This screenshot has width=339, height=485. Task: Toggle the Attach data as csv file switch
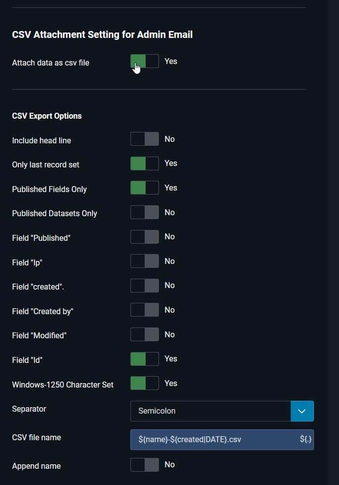pyautogui.click(x=145, y=62)
